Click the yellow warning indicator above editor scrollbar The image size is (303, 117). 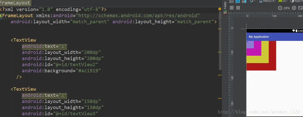coord(220,9)
